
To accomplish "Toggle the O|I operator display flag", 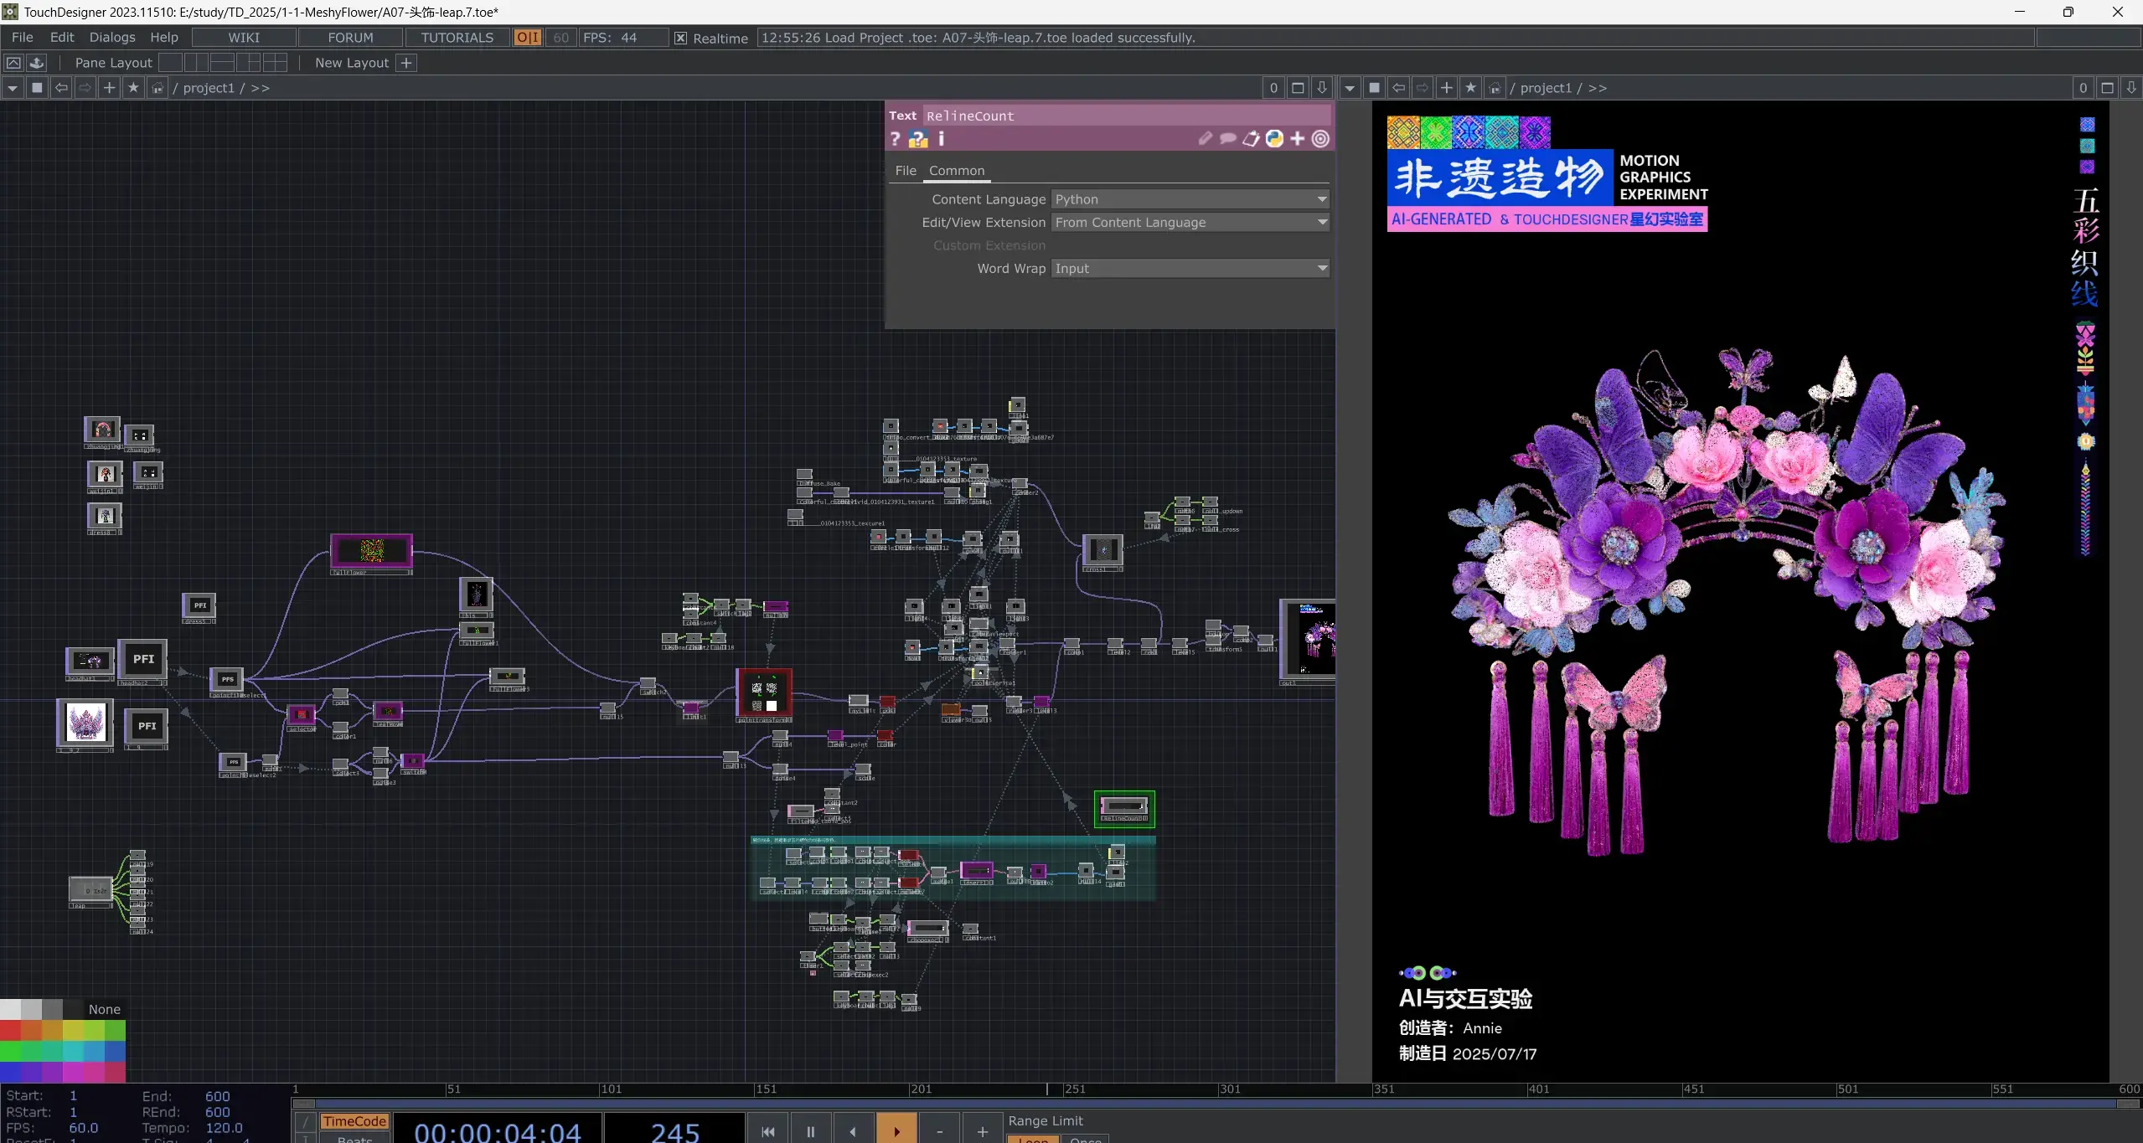I will click(x=526, y=38).
